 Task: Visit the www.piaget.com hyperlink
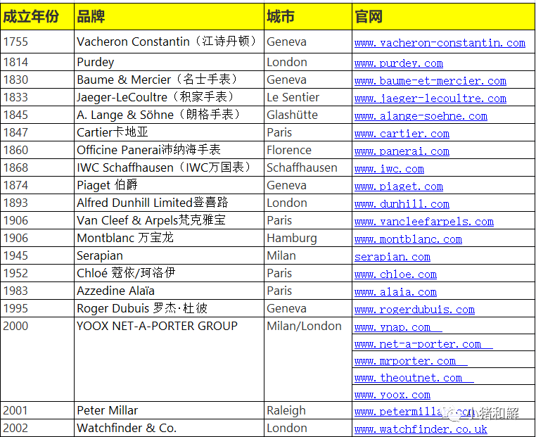click(399, 186)
